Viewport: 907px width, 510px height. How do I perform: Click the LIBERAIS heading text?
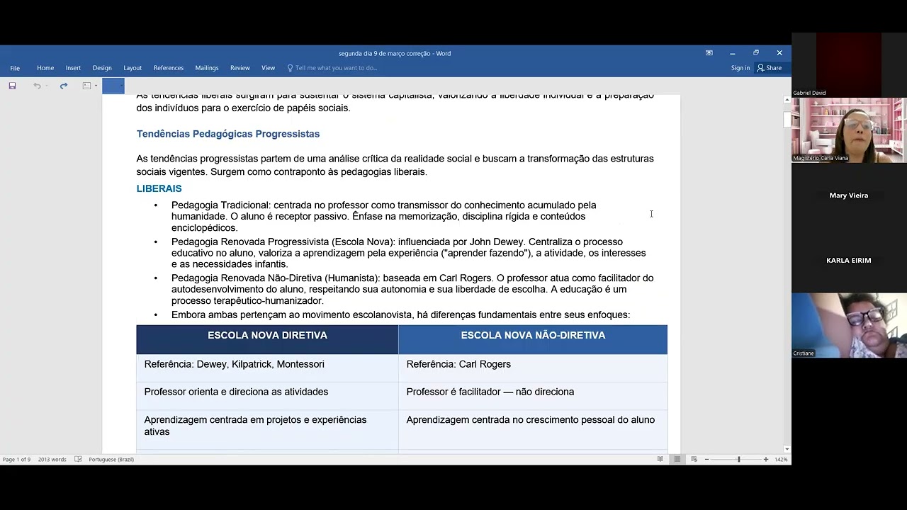tap(159, 188)
